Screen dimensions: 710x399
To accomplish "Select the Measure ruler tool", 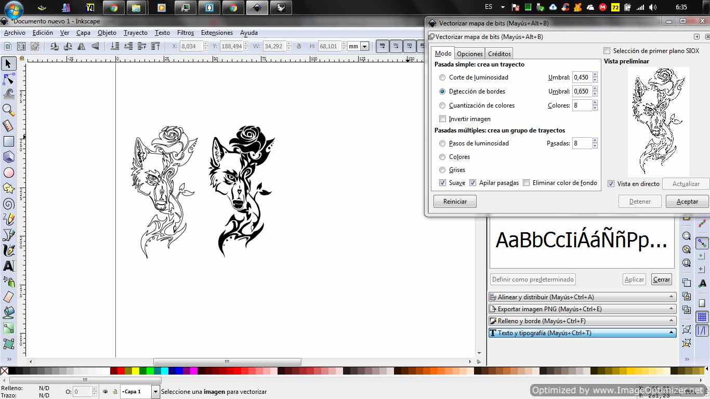I will 8,126.
